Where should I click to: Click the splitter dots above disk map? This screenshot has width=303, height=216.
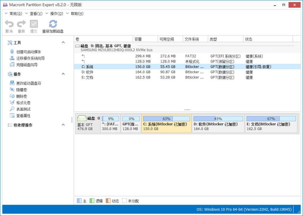[187, 110]
